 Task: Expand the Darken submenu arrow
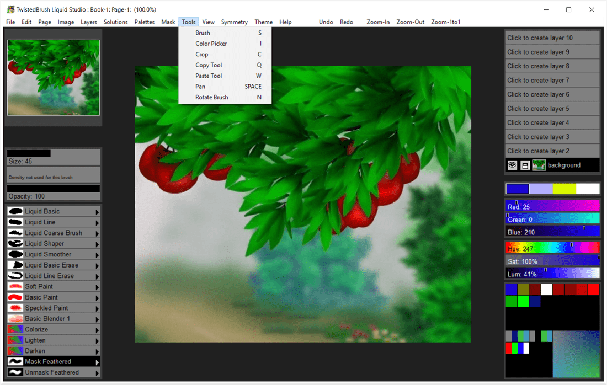click(x=97, y=351)
